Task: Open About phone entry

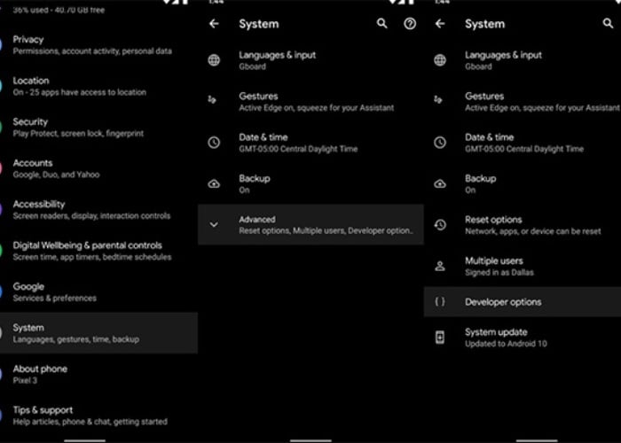Action: [99, 374]
